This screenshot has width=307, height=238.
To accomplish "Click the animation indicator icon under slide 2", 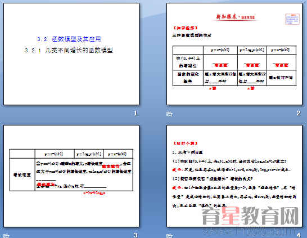I will (x=169, y=114).
